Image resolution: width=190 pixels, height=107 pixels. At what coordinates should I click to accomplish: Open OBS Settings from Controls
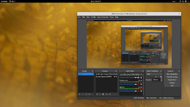172,83
